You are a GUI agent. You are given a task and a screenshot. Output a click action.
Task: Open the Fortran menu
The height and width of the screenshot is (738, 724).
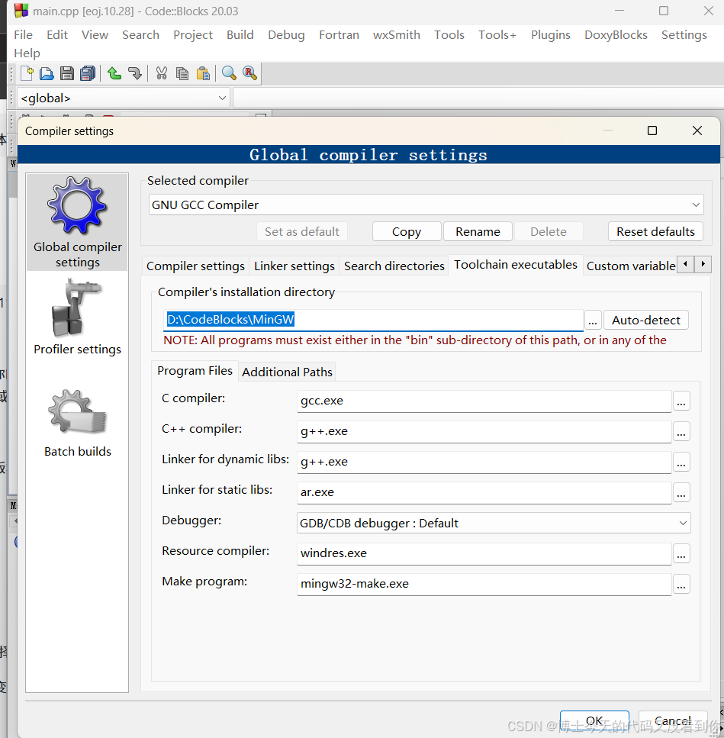pyautogui.click(x=339, y=35)
